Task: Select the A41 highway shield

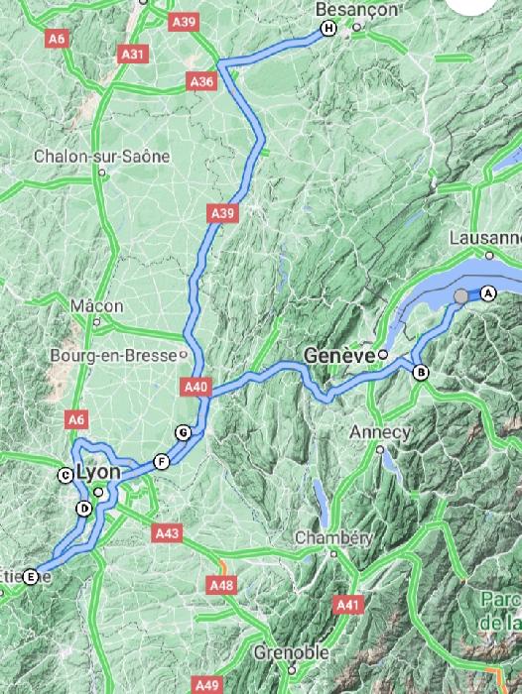Action: pyautogui.click(x=348, y=605)
